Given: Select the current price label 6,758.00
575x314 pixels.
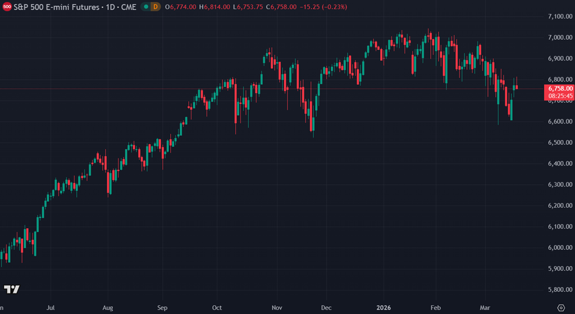Looking at the screenshot, I should [x=559, y=88].
